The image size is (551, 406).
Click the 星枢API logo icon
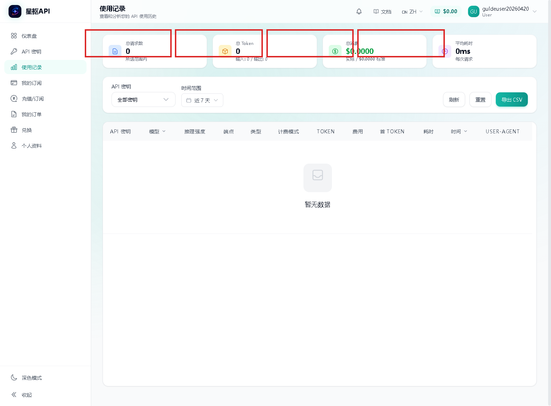point(15,11)
